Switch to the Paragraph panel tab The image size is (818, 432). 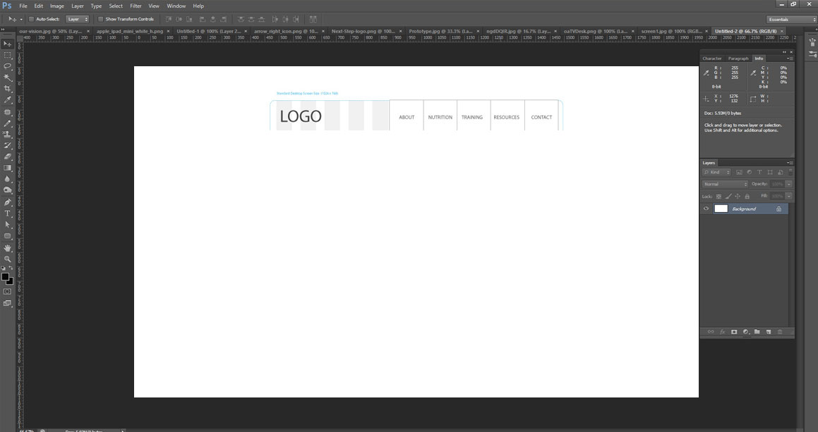(738, 58)
